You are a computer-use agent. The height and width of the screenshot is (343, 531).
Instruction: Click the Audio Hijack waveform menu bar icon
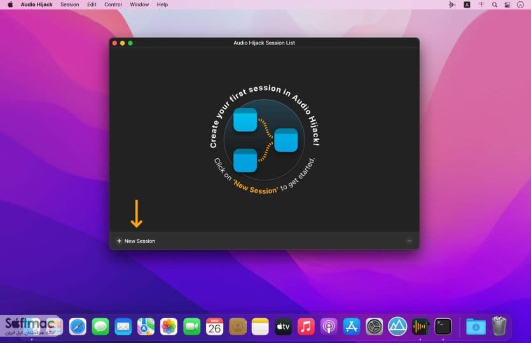click(452, 4)
